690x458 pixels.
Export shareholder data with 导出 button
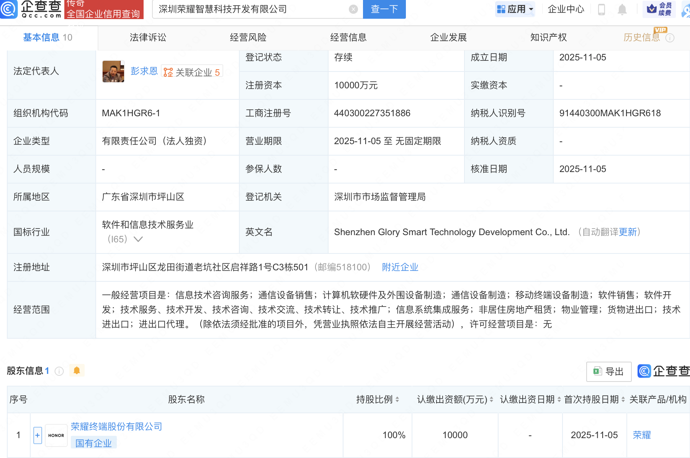click(608, 371)
